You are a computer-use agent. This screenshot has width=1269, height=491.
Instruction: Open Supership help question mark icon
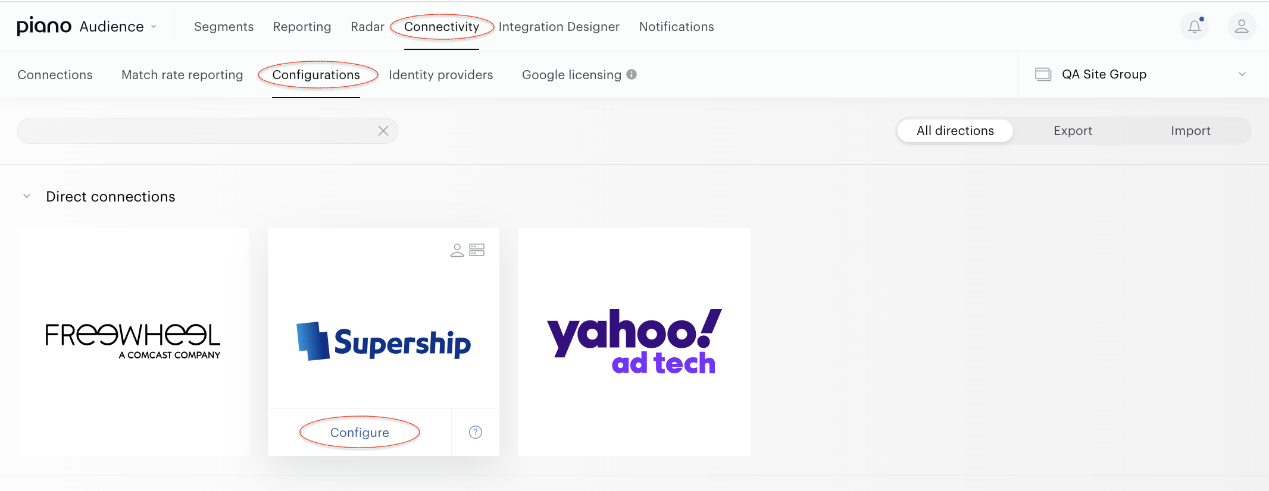pyautogui.click(x=476, y=432)
